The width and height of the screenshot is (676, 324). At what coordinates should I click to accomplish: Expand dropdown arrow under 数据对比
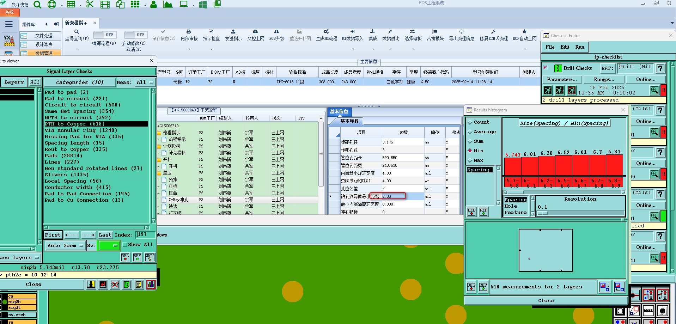pyautogui.click(x=391, y=49)
